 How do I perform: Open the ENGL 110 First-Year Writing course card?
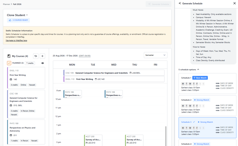tap(26, 78)
